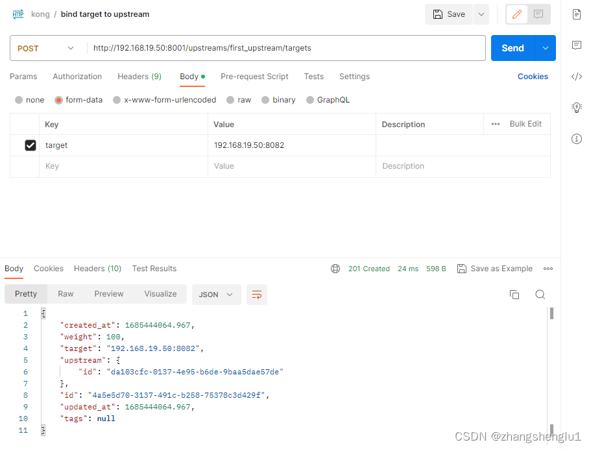Search response body magnifier icon
This screenshot has height=449, width=591.
(x=540, y=295)
